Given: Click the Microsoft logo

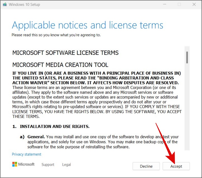Looking at the screenshot, I should 23,164.
